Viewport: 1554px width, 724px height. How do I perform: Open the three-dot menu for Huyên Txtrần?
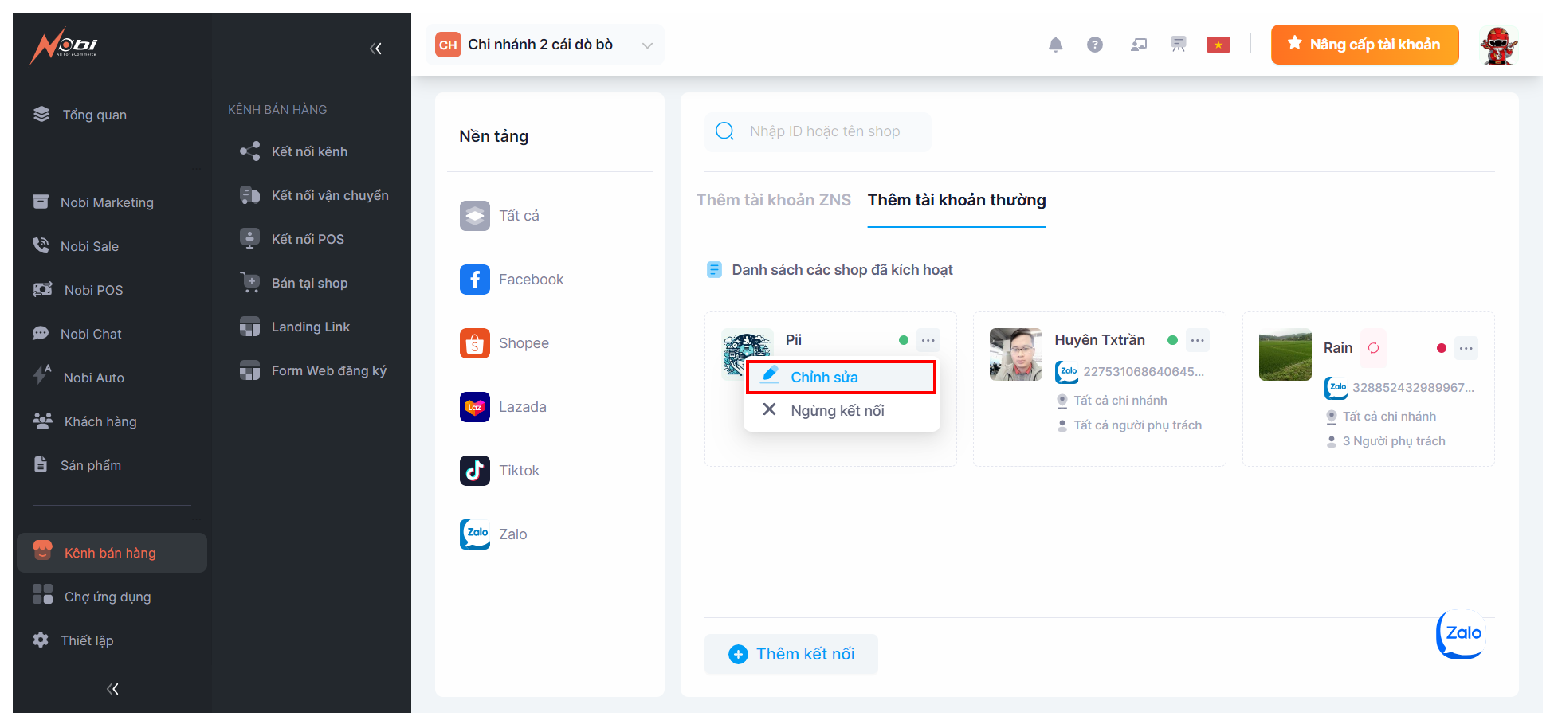click(1197, 340)
